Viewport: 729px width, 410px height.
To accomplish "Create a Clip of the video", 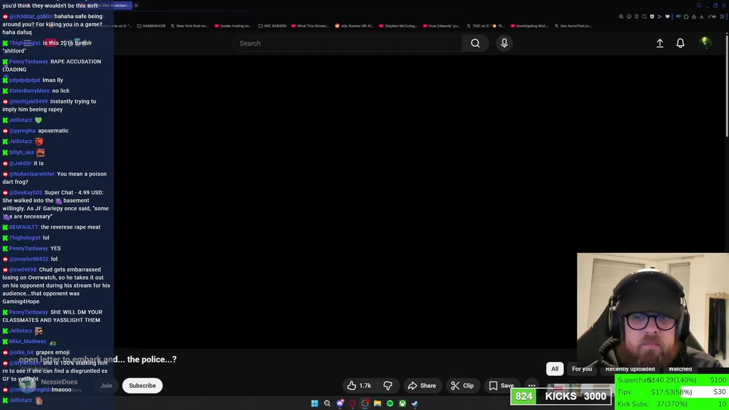I will pyautogui.click(x=462, y=386).
